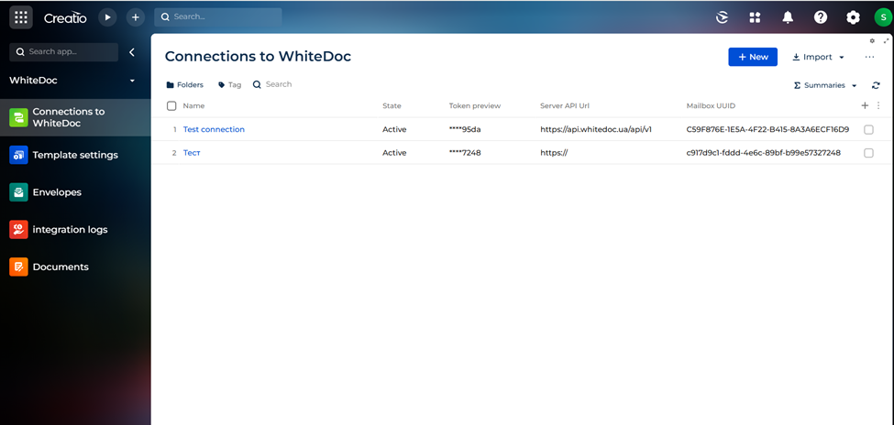Click the ****95da token cell
894x425 pixels.
(465, 129)
